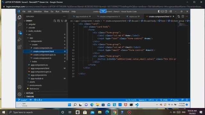The image size is (205, 115).
Task: Open app.module.ts file in explorer
Action: tap(37, 79)
